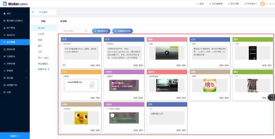Viewport: 275px width, 139px height.
Task: Edit the card with the yellow duck image
Action: 92,130
